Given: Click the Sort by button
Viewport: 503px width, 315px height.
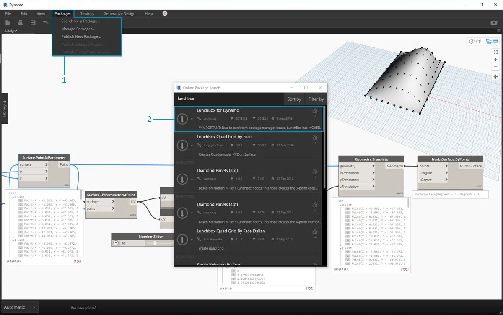Looking at the screenshot, I should (294, 99).
